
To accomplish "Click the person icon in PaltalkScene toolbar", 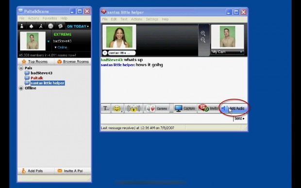I will 22,26.
